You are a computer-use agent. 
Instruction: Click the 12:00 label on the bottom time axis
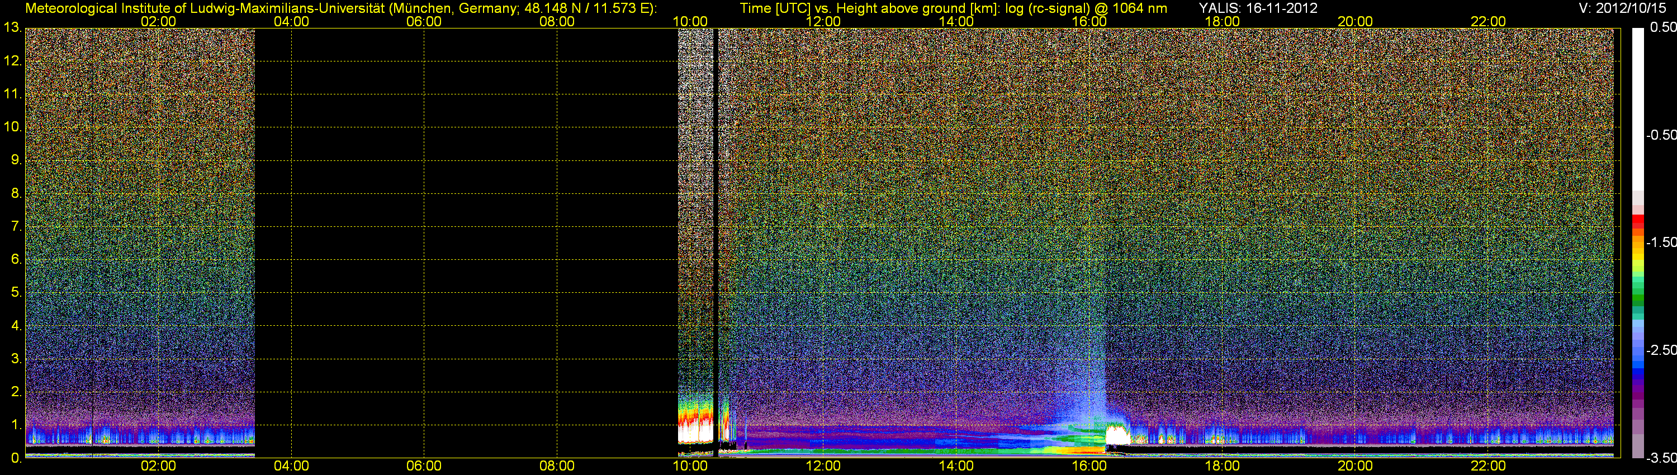point(823,466)
